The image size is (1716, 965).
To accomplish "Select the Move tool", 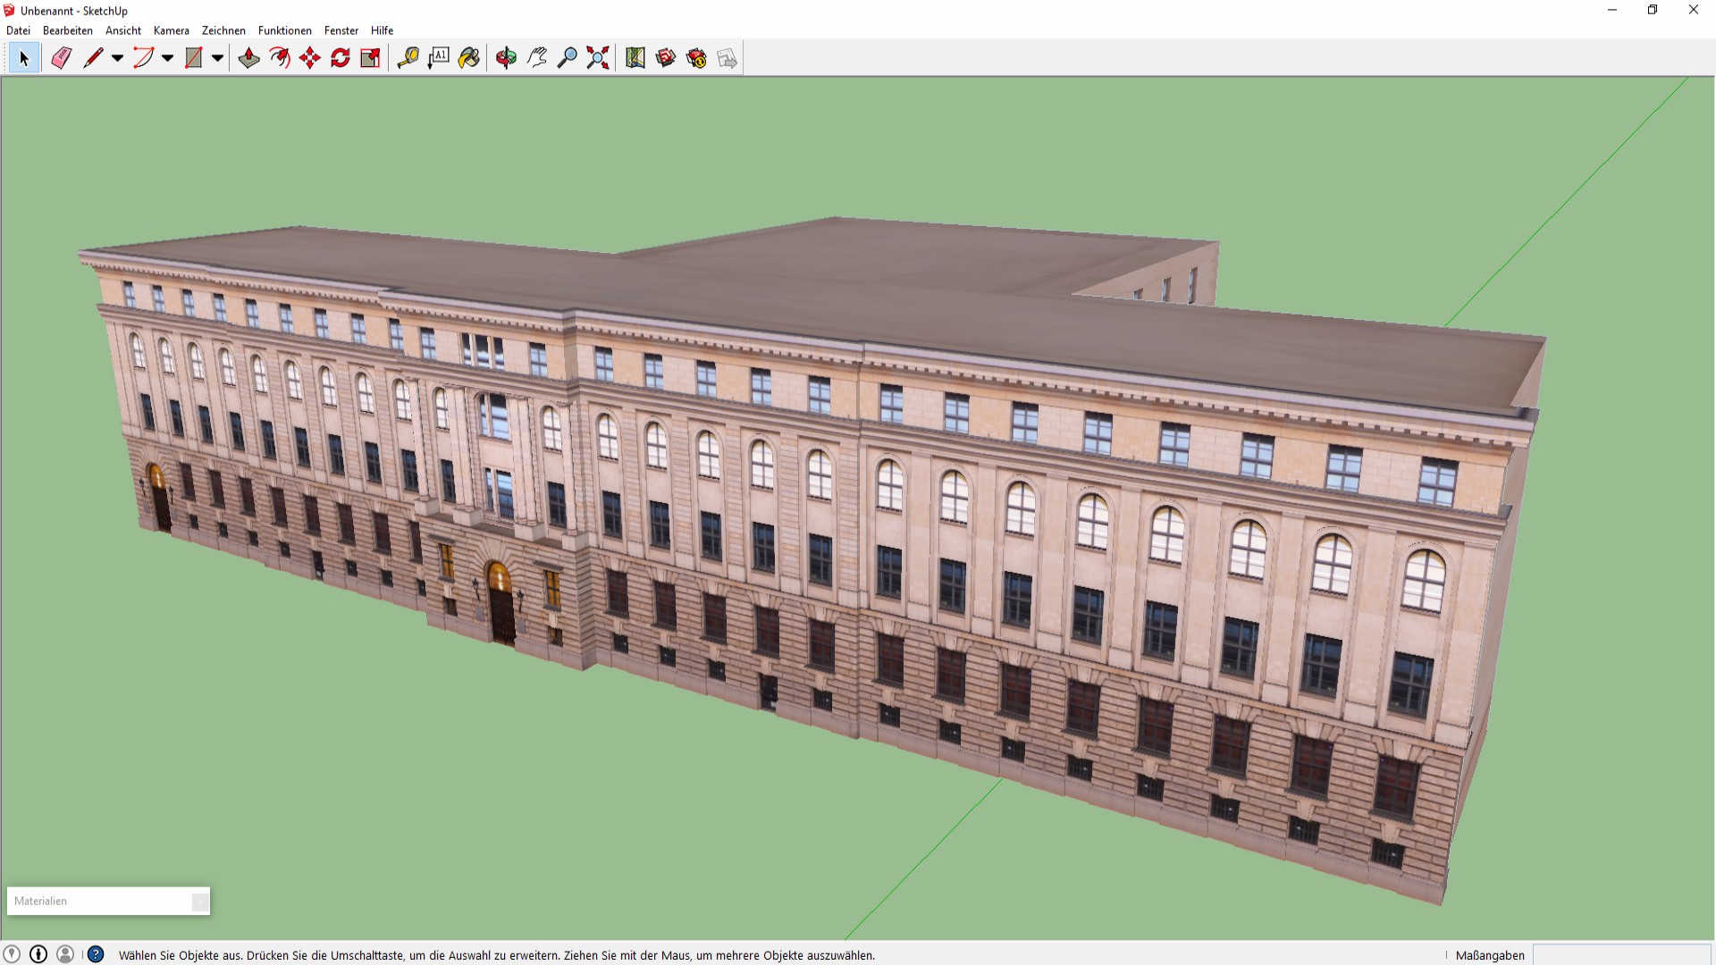I will tap(310, 58).
